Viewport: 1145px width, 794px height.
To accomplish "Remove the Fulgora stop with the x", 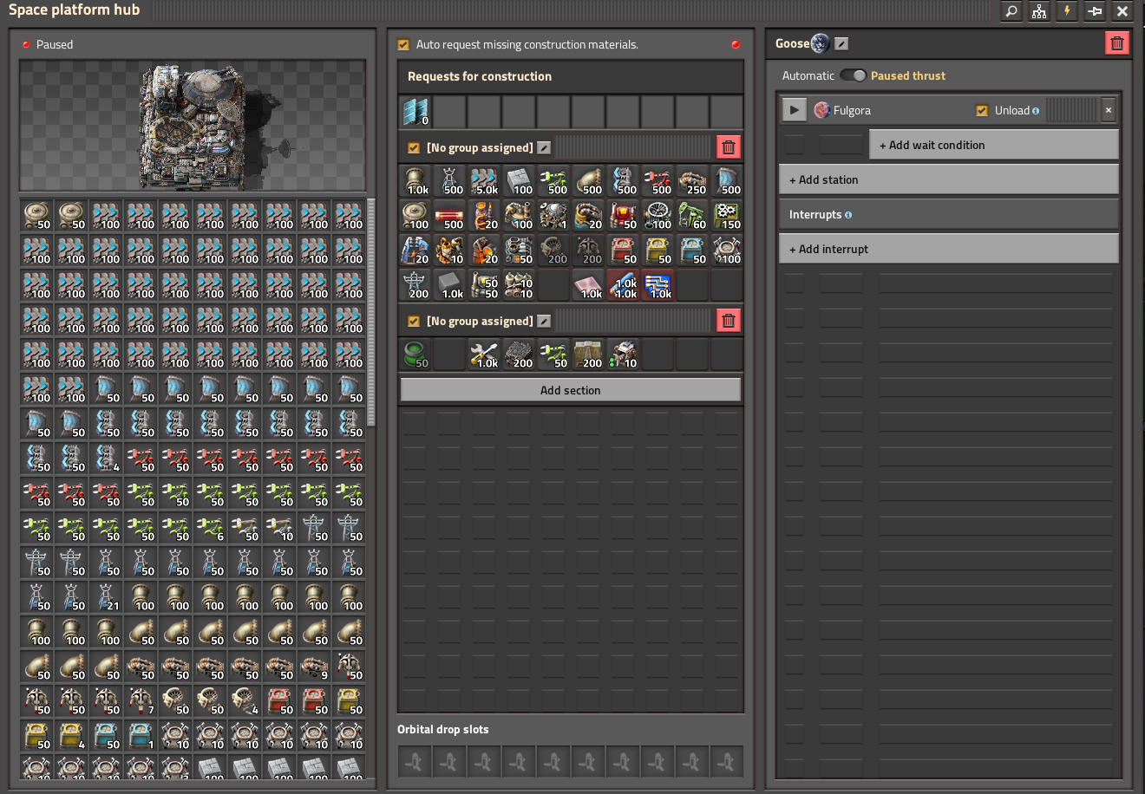I will 1109,110.
